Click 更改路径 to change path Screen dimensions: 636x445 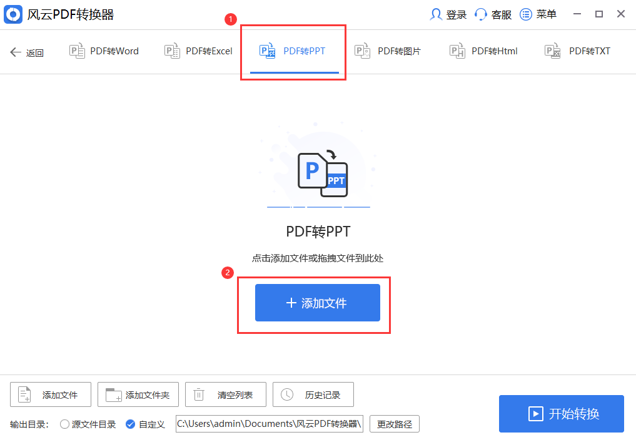coord(394,424)
